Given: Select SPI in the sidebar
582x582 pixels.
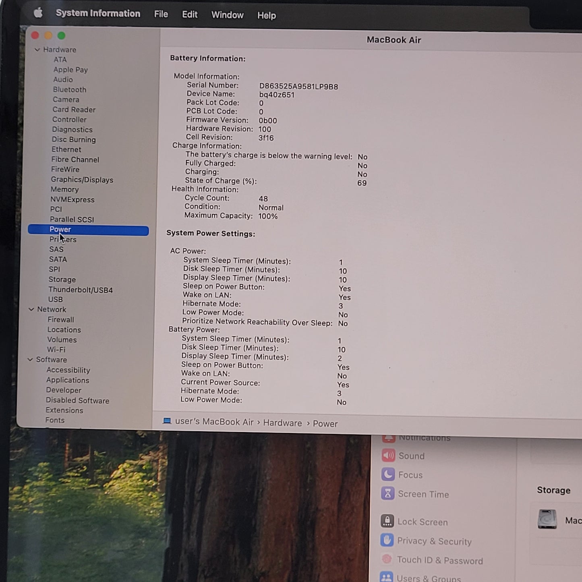Looking at the screenshot, I should click(x=54, y=269).
